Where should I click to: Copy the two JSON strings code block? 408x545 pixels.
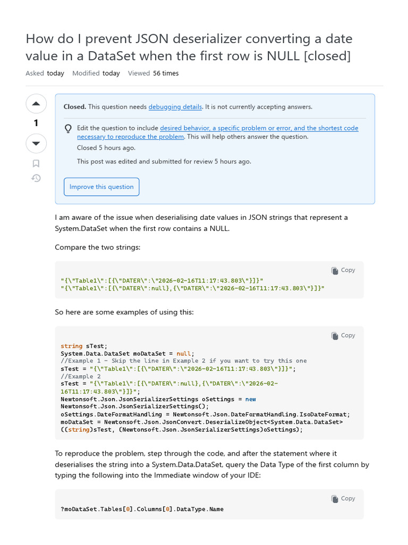tap(343, 270)
